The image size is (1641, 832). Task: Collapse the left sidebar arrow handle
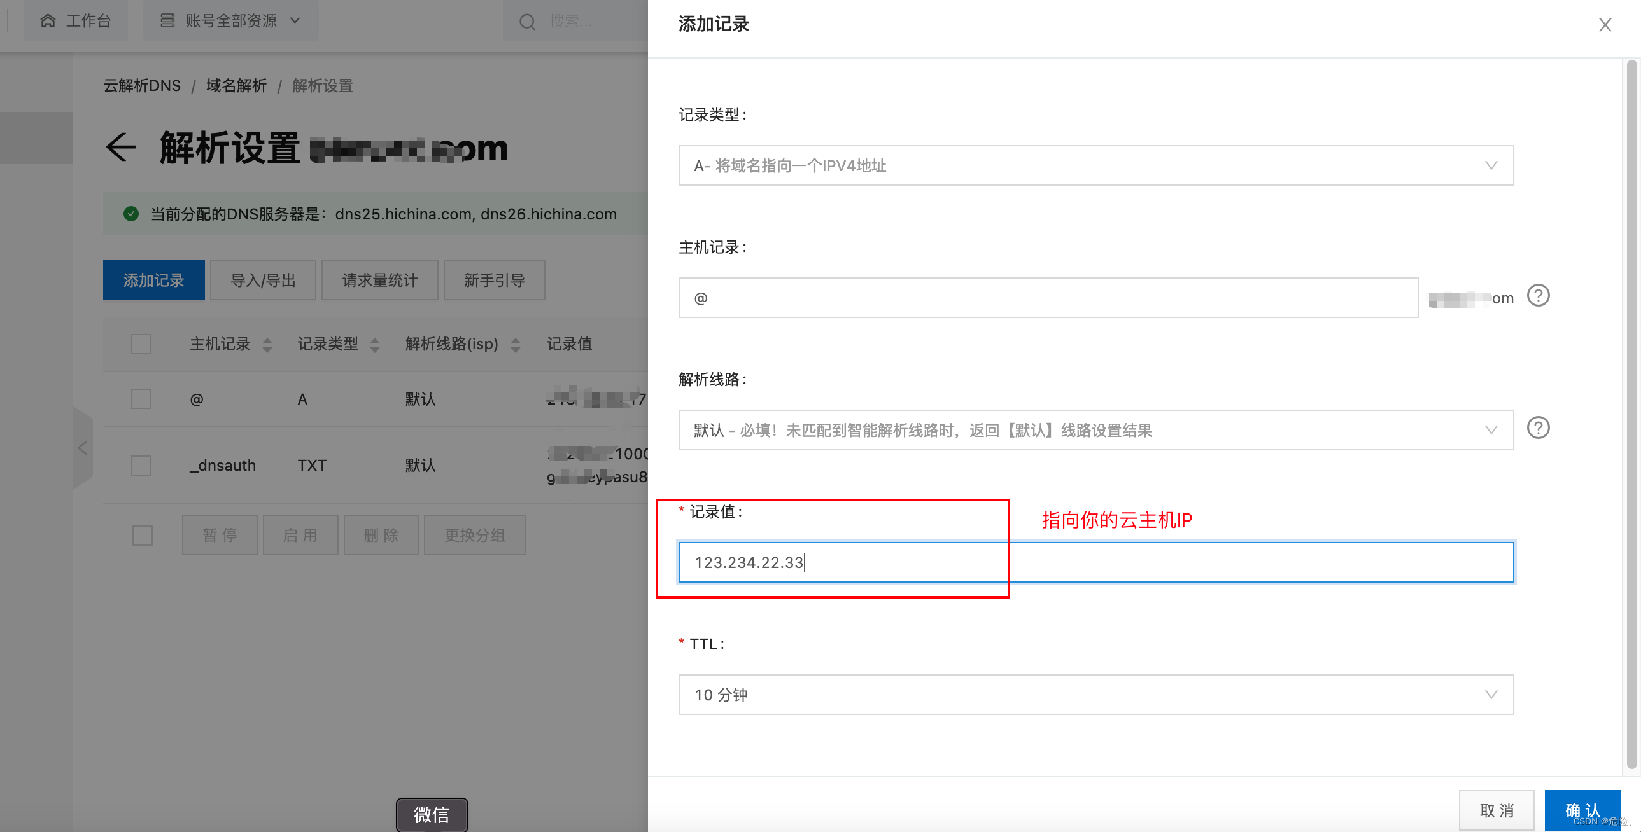click(82, 448)
